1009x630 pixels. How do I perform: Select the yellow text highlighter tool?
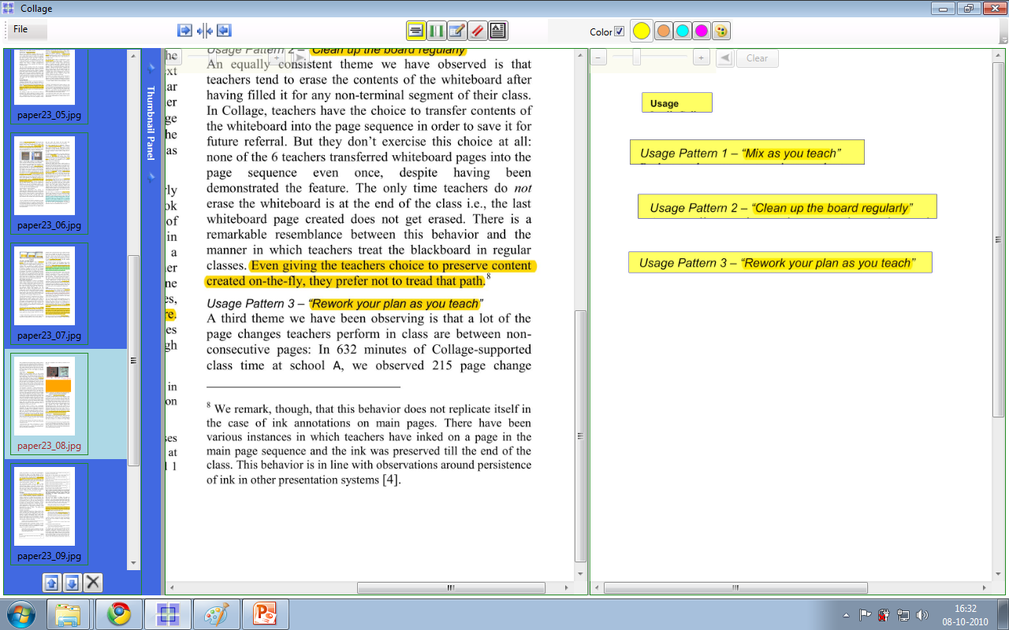[416, 31]
